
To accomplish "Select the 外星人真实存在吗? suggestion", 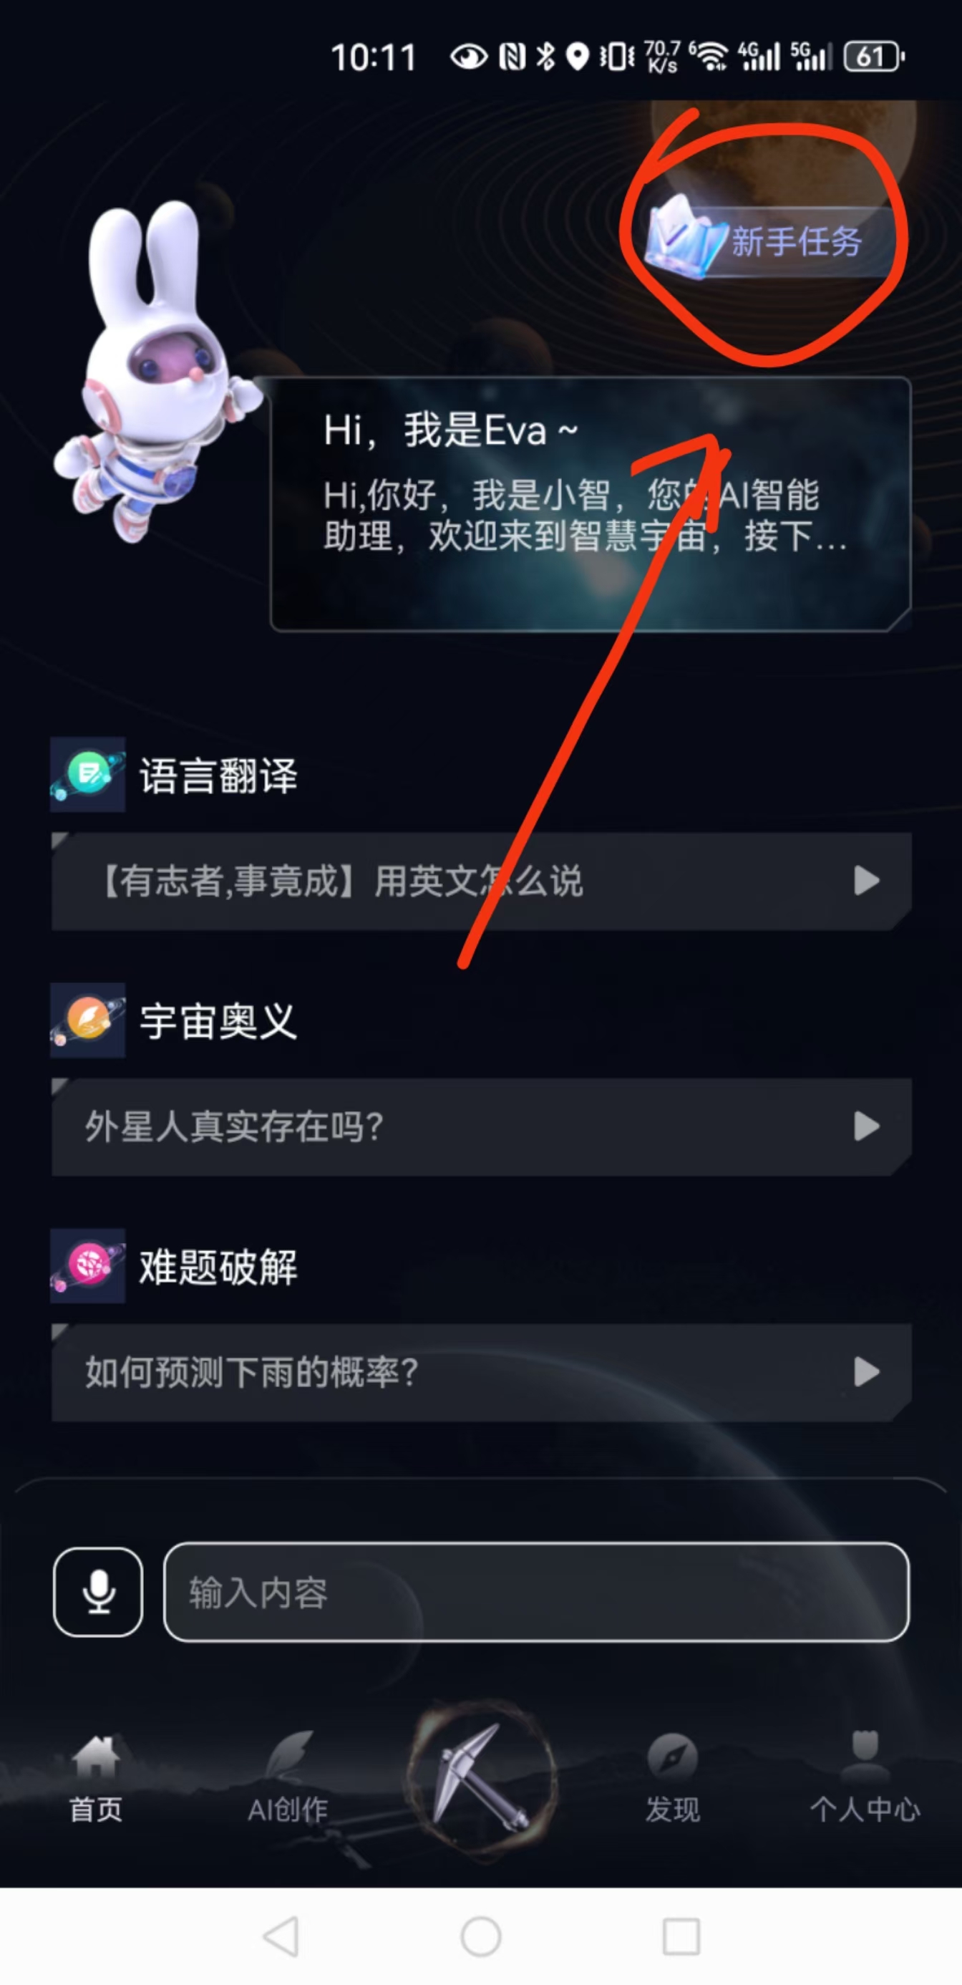I will (x=482, y=1126).
